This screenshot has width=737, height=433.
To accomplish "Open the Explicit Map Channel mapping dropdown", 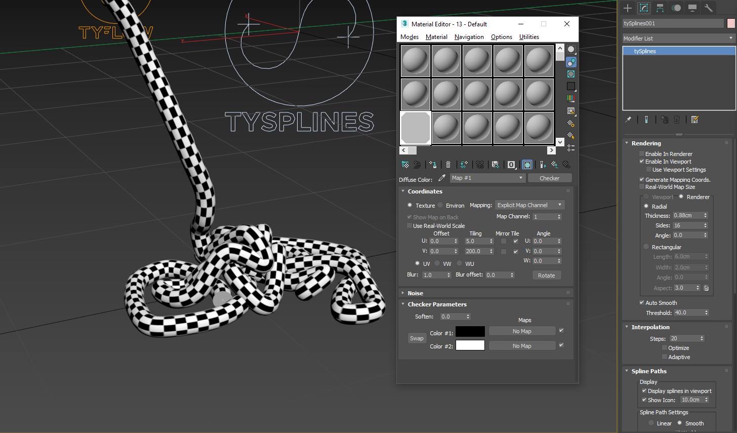I will [x=529, y=205].
